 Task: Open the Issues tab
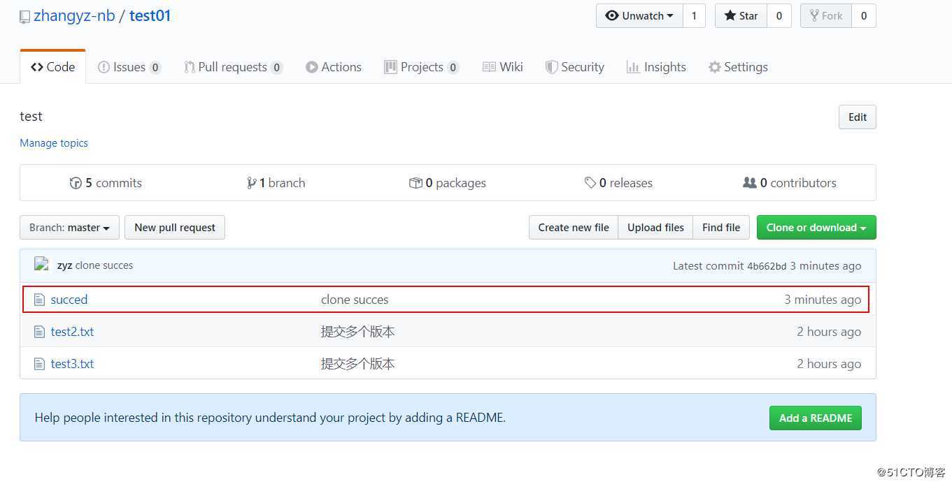(129, 67)
